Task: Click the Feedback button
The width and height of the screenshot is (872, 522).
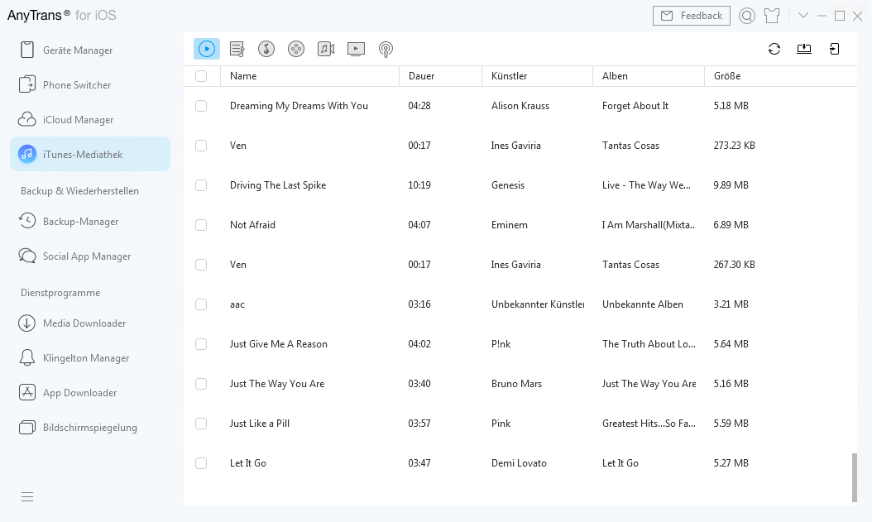Action: point(692,16)
